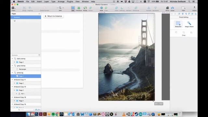Image resolution: width=208 pixels, height=117 pixels.
Task: Collapse the dark overlay symbol
Action: pos(12,58)
